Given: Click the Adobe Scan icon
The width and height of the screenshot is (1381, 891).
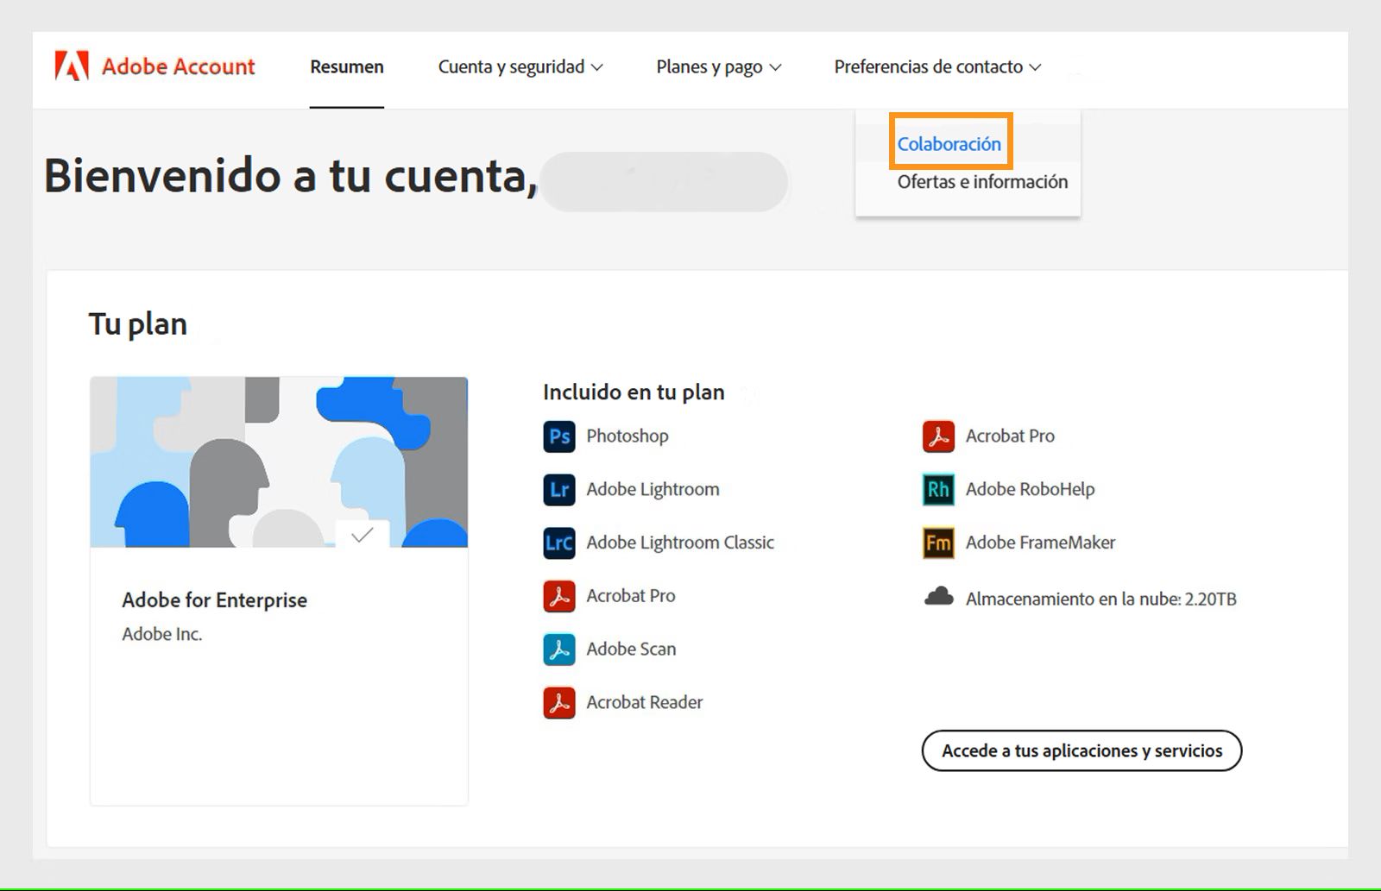Looking at the screenshot, I should pos(559,649).
